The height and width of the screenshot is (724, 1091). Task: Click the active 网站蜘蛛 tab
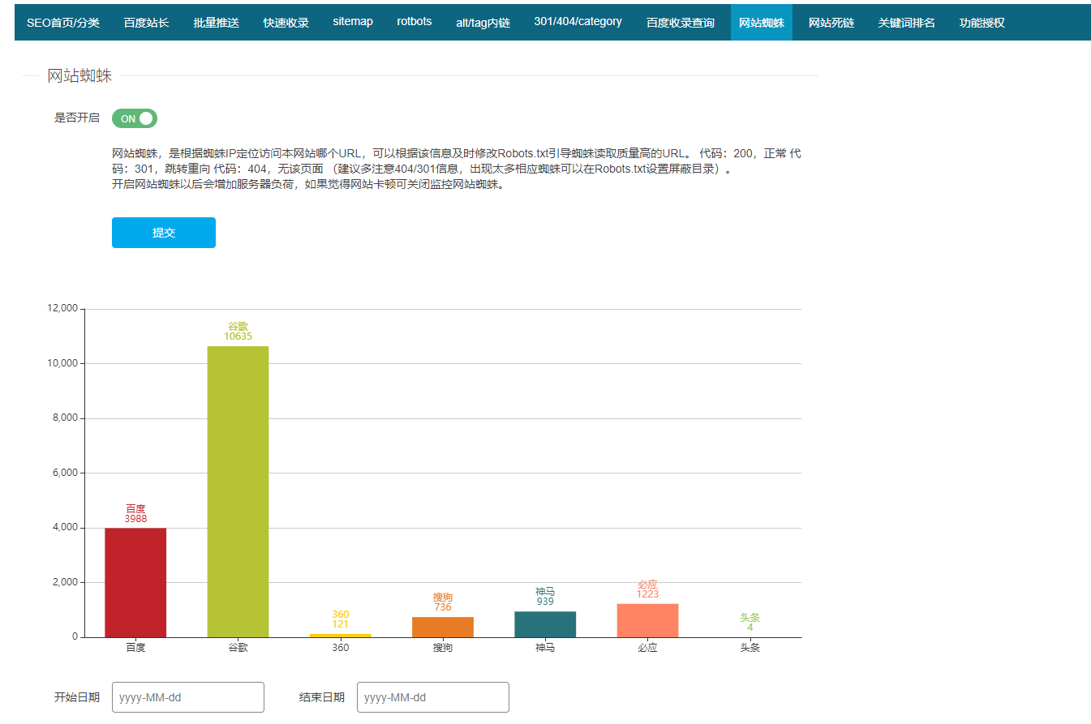(x=761, y=22)
